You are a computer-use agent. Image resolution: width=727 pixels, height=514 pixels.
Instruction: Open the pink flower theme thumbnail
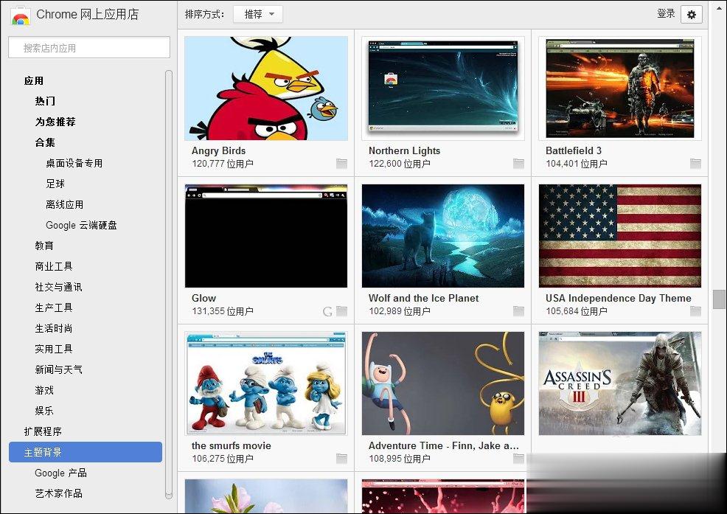[x=266, y=496]
